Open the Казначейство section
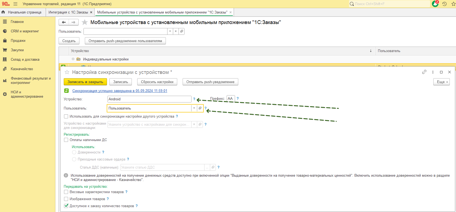This screenshot has height=212, width=456. 22,69
